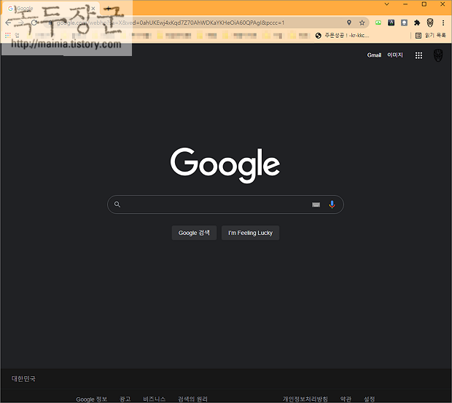Click the Google 검색 button
Viewport: 452px width, 403px height.
pyautogui.click(x=194, y=233)
